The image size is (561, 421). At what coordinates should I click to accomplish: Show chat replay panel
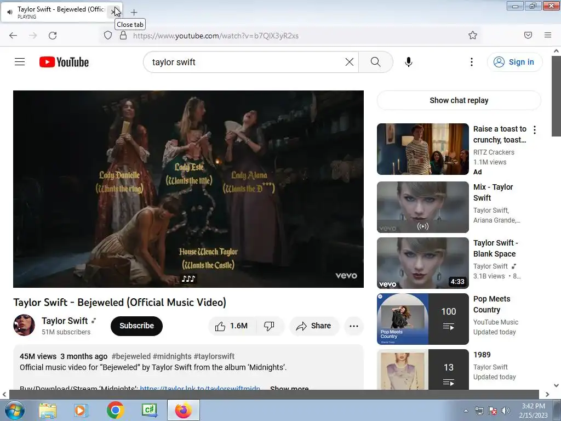point(459,100)
